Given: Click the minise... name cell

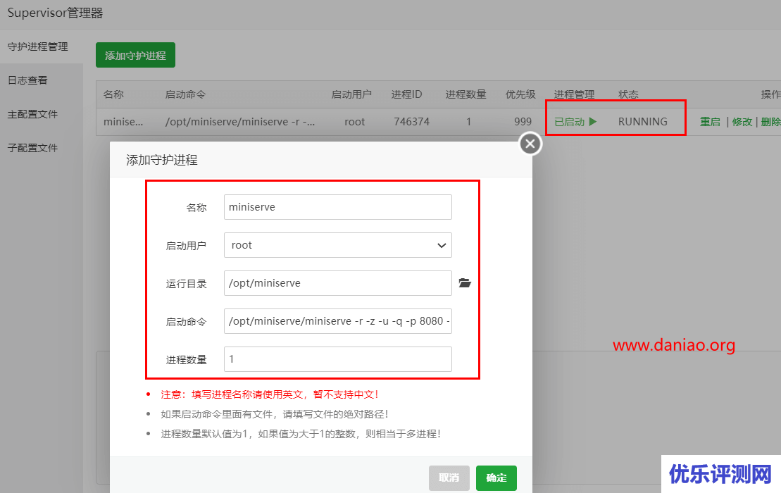Looking at the screenshot, I should click(123, 122).
